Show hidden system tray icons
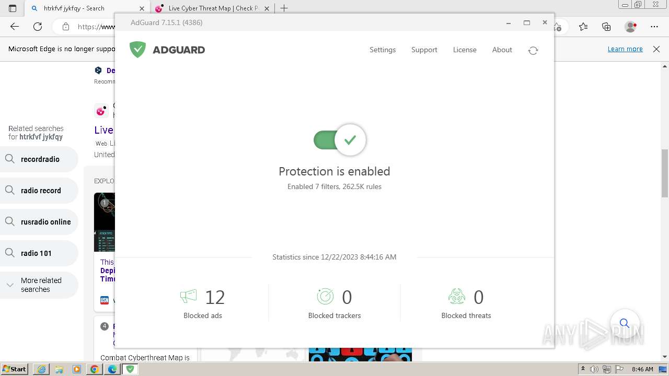The height and width of the screenshot is (376, 669). 583,369
